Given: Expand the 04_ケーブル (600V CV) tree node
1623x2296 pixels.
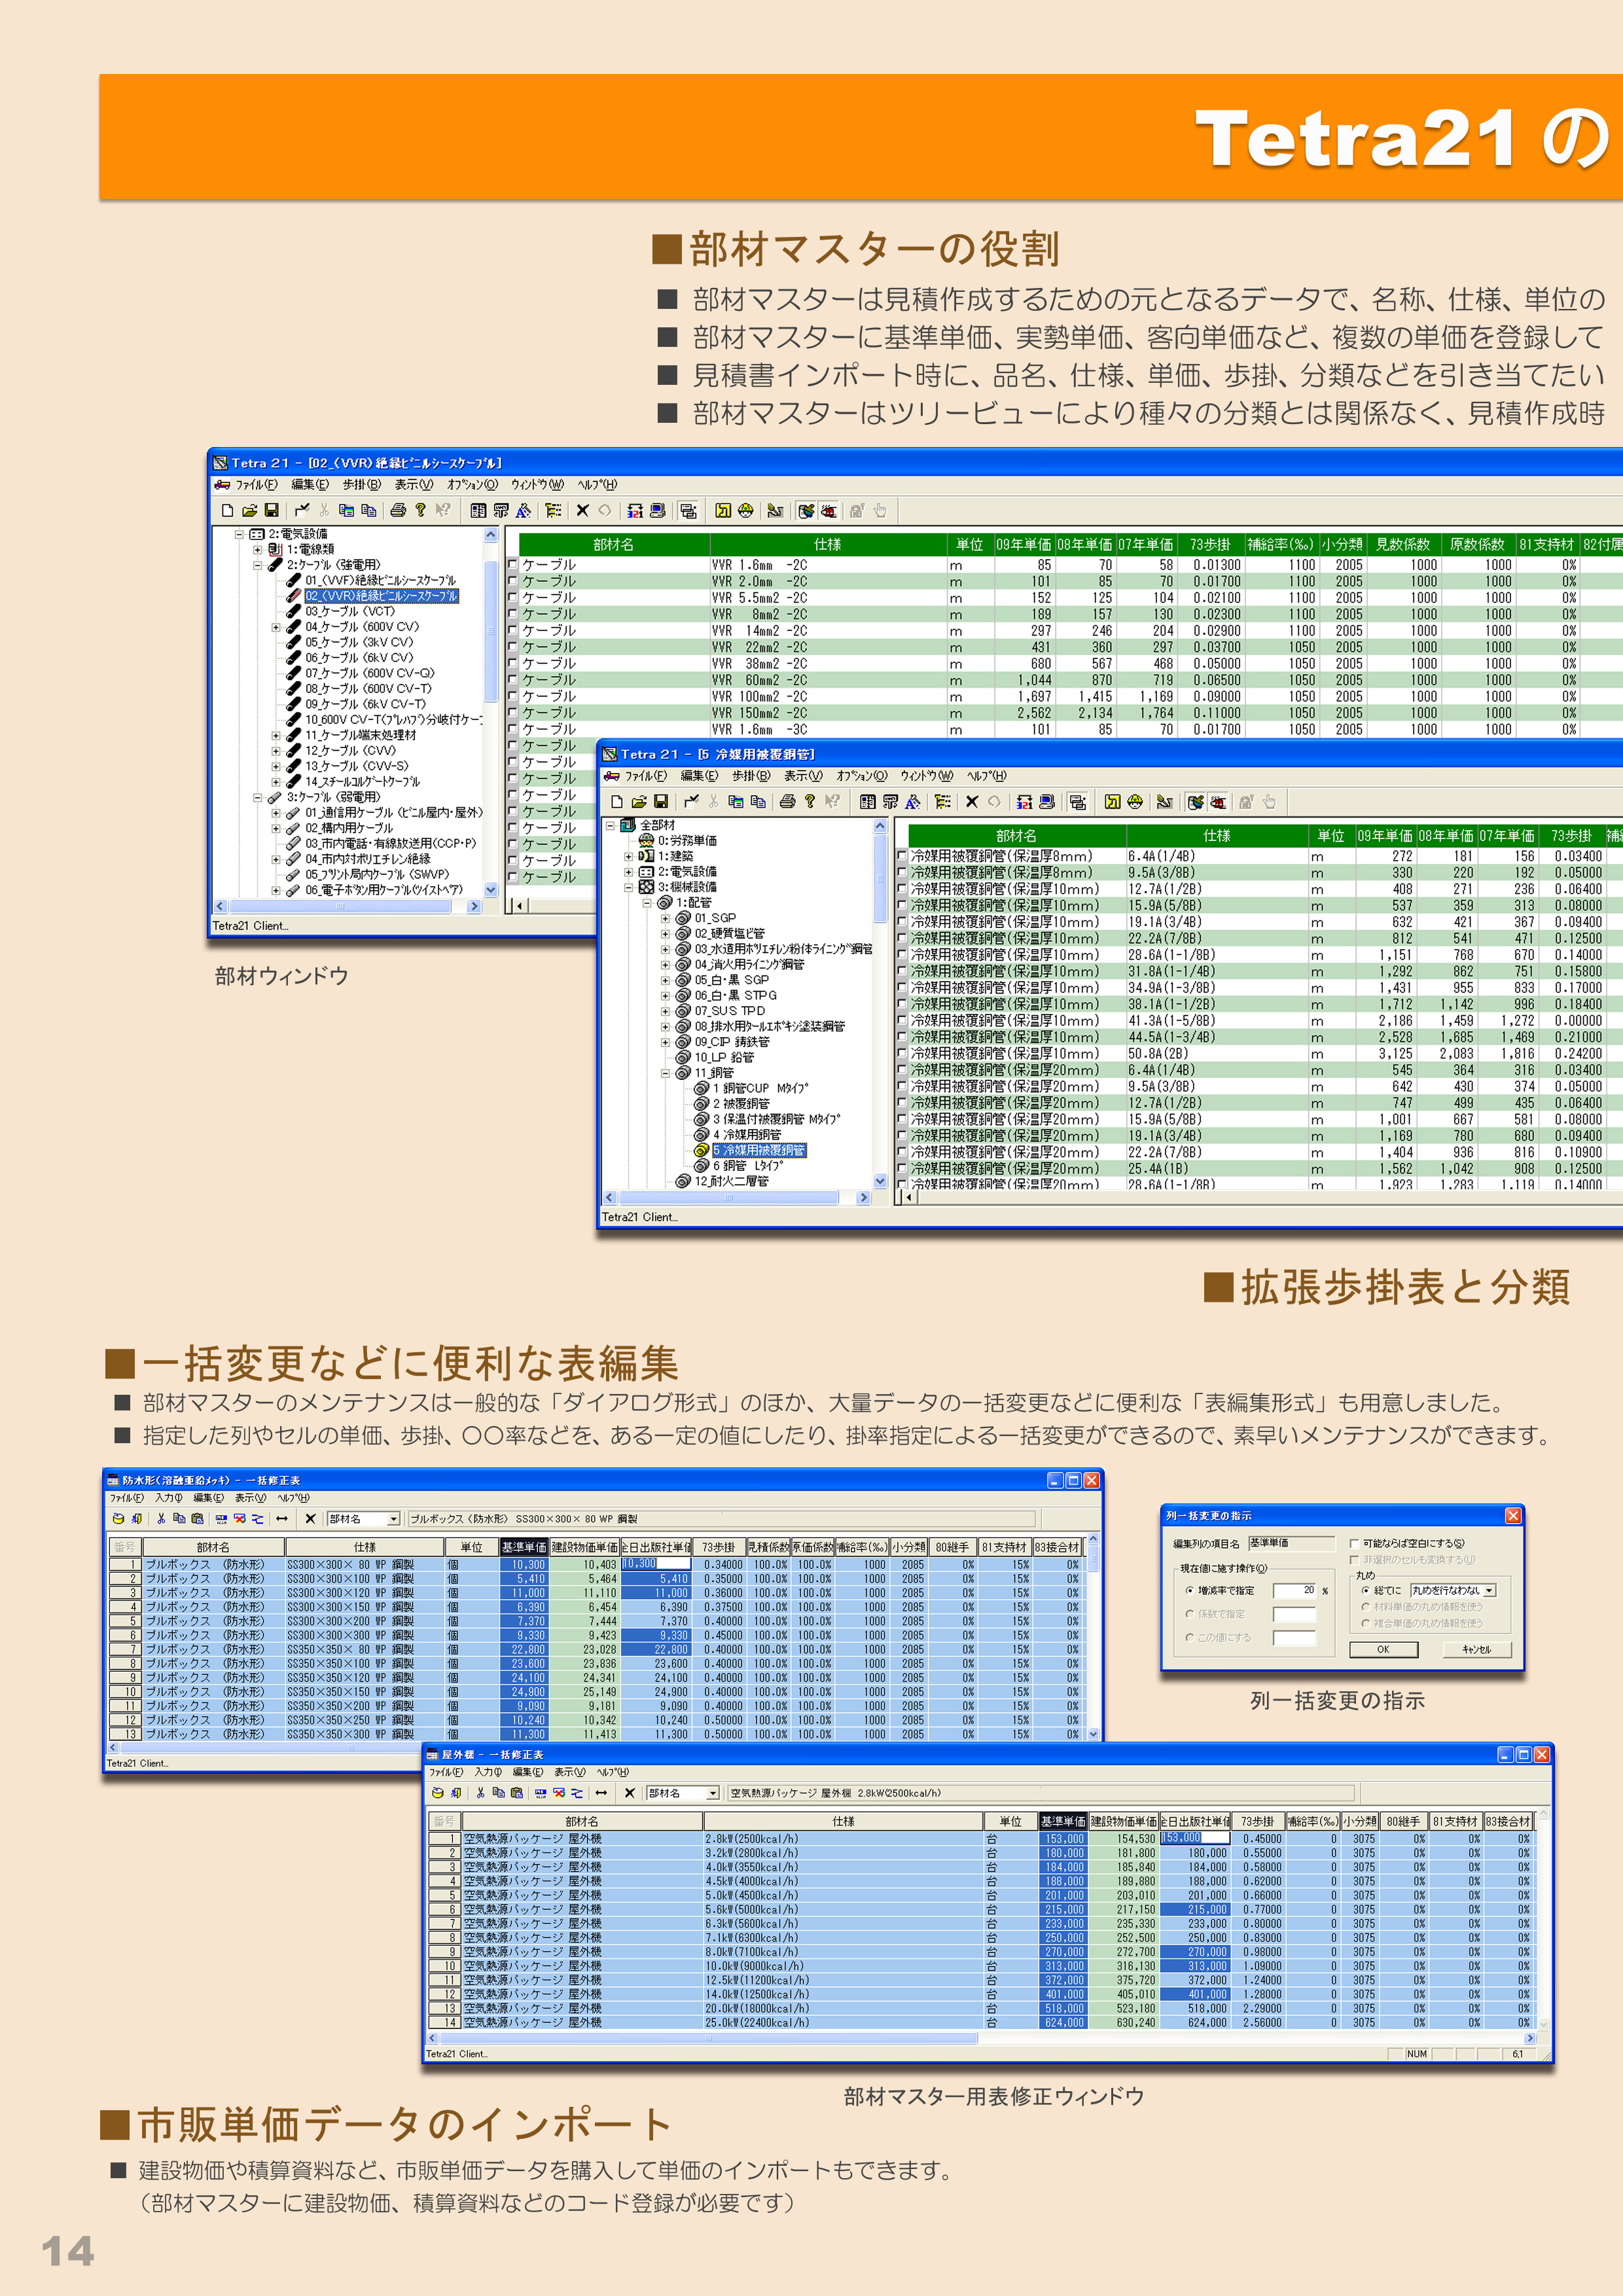Looking at the screenshot, I should pyautogui.click(x=276, y=627).
